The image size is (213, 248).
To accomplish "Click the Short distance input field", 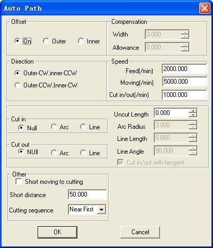I will (87, 194).
